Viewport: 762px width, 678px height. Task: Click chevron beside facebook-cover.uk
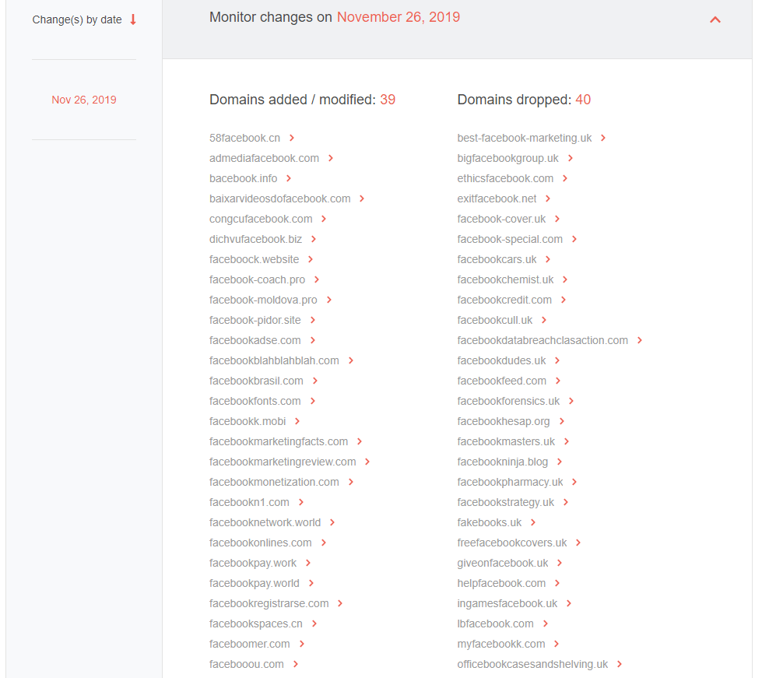(557, 220)
